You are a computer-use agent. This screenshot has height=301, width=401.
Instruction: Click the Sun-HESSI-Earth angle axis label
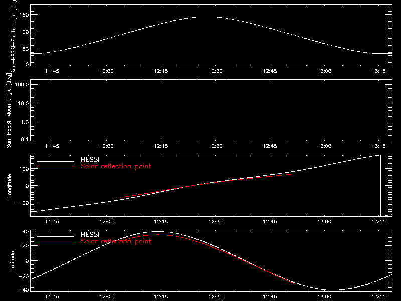pos(14,36)
